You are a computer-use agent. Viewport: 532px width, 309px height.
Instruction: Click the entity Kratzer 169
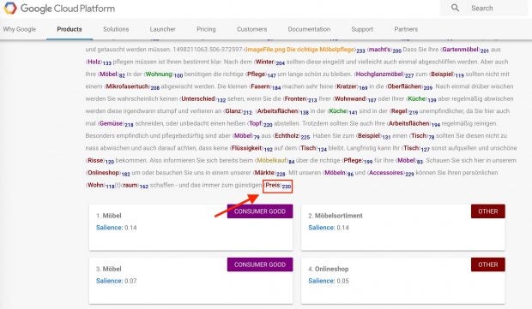351,87
